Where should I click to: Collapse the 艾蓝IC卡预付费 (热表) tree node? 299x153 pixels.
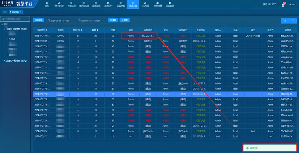point(4,29)
